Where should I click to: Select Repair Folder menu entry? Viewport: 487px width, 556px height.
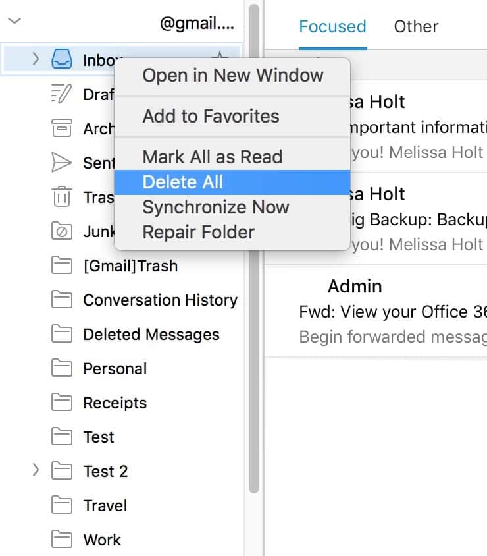pos(198,232)
